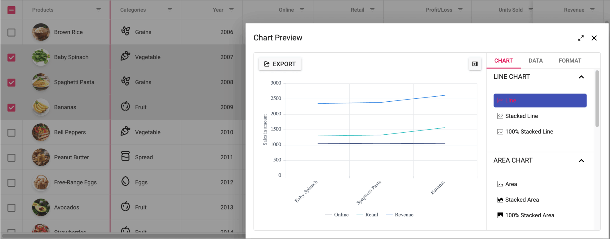Click the Year column filter icon
The height and width of the screenshot is (239, 610).
pos(231,10)
